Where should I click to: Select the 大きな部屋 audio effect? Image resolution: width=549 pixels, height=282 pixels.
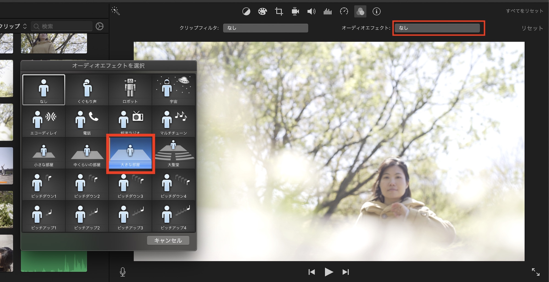[x=130, y=153]
